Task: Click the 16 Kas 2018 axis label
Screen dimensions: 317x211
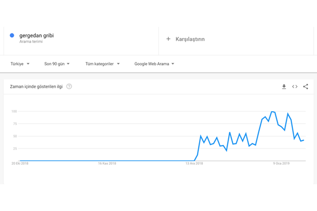Action: pos(107,164)
